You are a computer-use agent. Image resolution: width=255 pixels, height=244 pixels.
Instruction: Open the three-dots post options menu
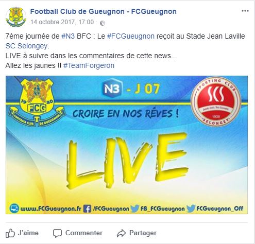tap(245, 11)
